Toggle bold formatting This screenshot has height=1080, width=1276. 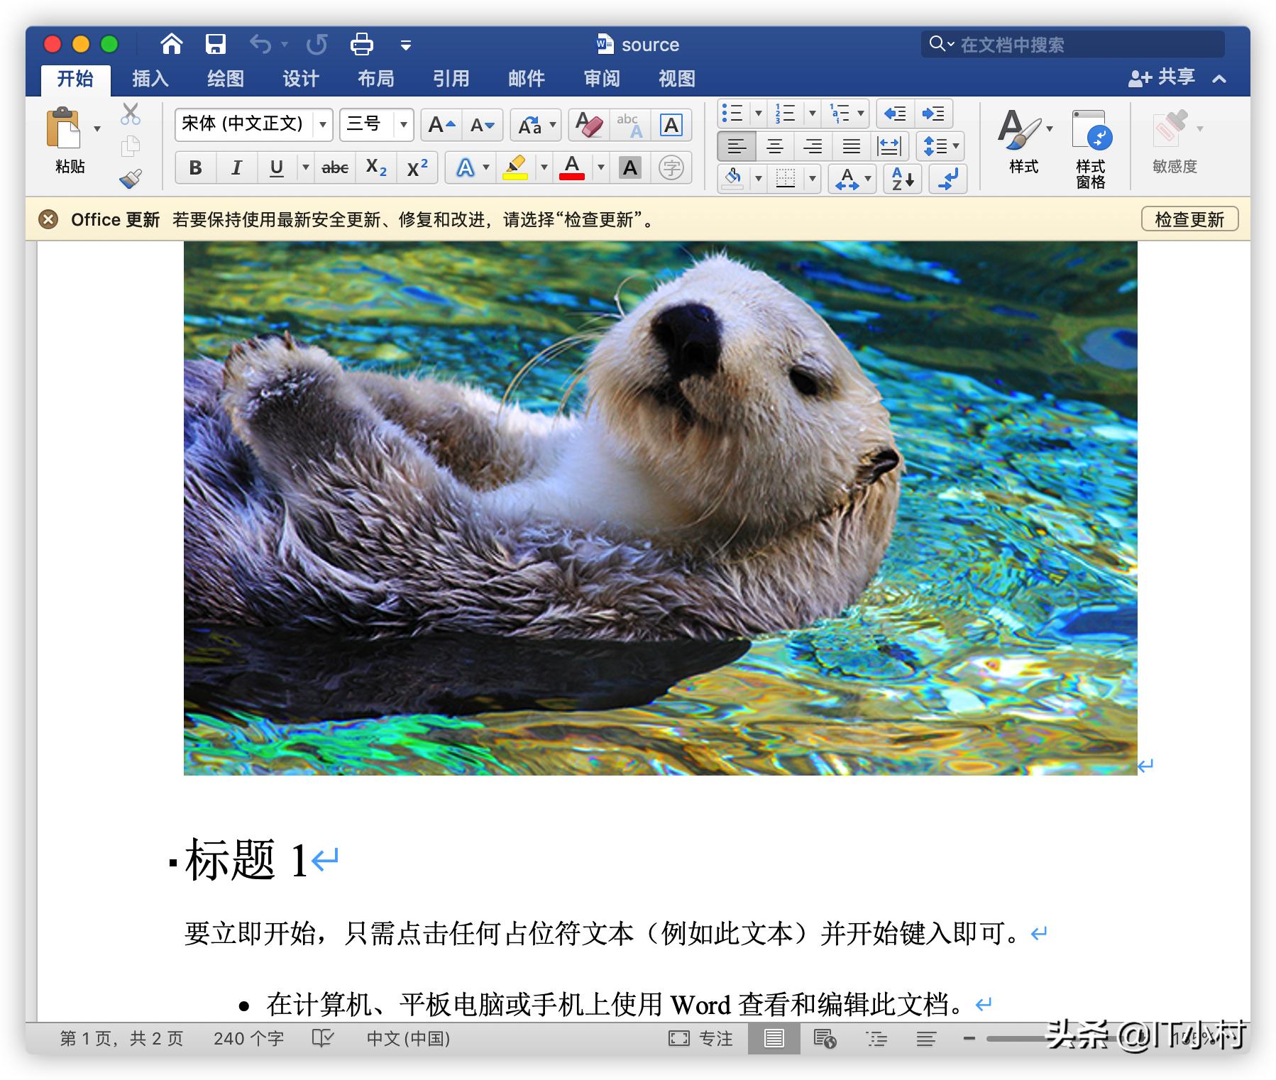[195, 168]
